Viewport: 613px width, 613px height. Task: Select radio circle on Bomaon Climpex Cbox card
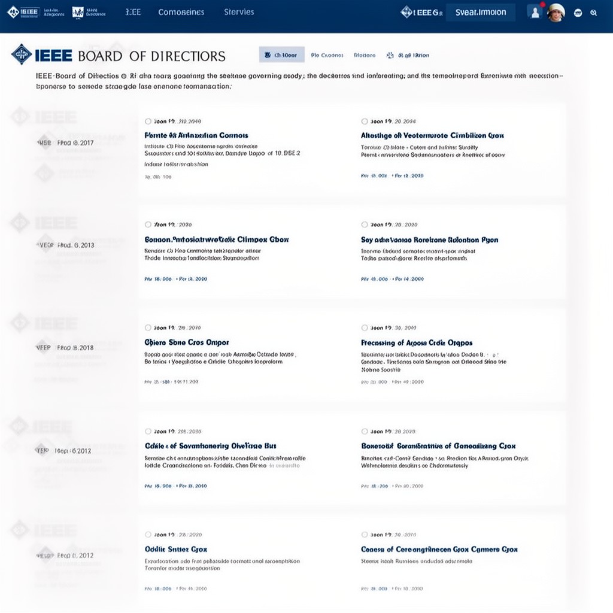point(148,224)
